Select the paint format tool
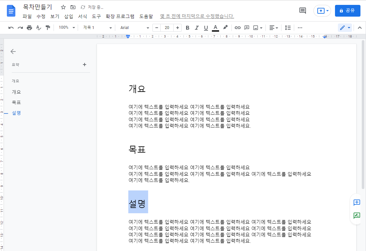 48,28
